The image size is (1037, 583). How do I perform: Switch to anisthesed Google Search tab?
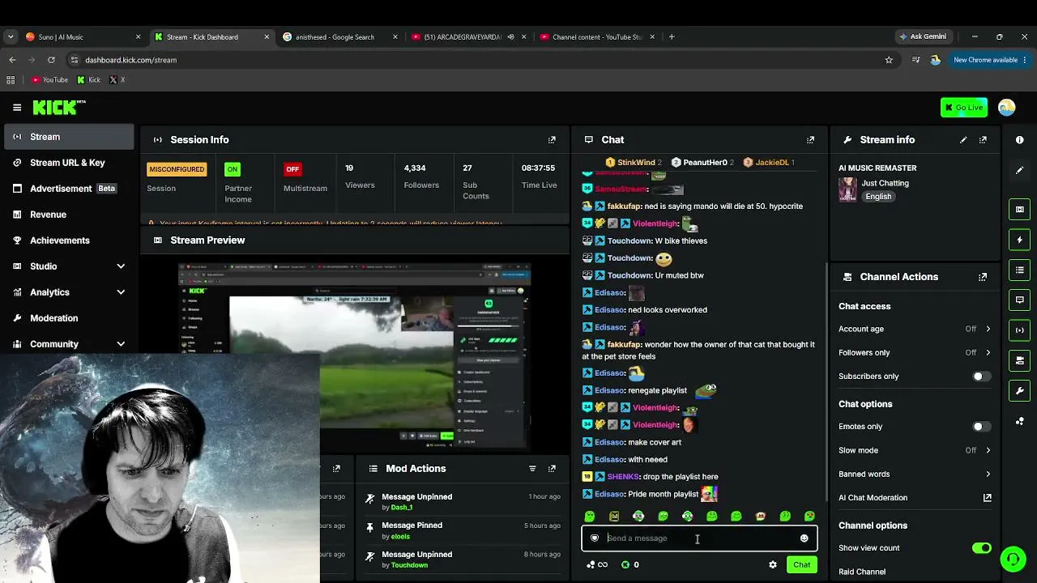click(339, 36)
